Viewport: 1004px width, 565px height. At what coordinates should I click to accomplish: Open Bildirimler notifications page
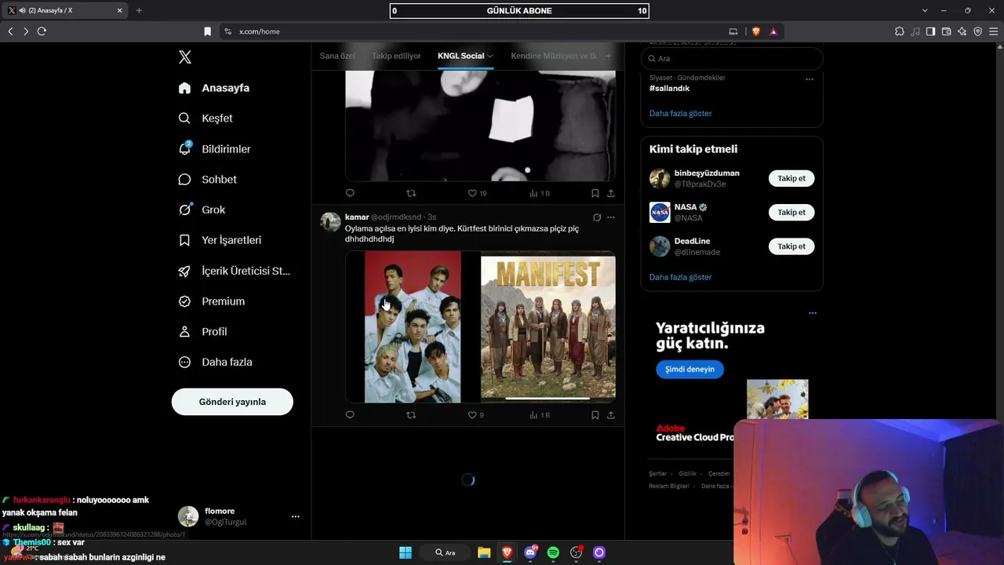(x=214, y=149)
